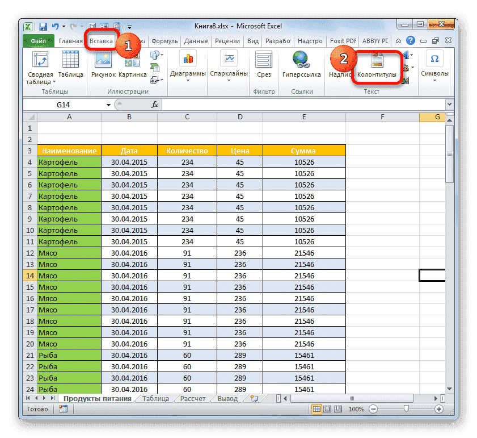This screenshot has width=477, height=438.
Task: Switch to the Рассчет sheet tab
Action: (193, 399)
